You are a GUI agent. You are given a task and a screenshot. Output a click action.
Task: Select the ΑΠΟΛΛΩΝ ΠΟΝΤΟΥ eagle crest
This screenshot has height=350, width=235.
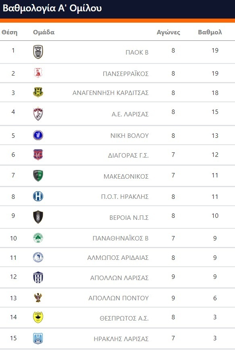tap(38, 297)
